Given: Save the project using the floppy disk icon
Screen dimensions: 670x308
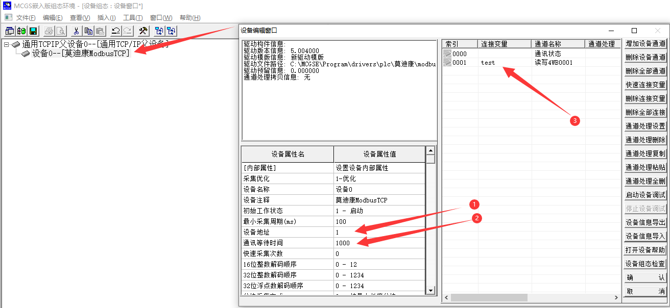Looking at the screenshot, I should [x=33, y=30].
